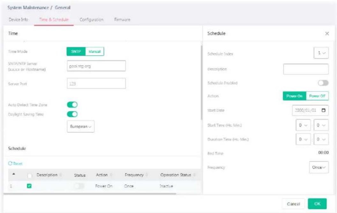Tick the select-all checkbox in schedule header
Viewport: 337px width, 213px height.
(30, 176)
